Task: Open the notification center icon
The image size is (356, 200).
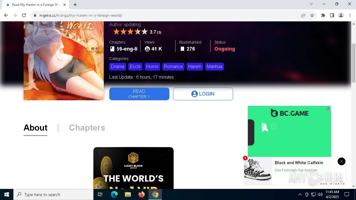Action: click(x=347, y=194)
